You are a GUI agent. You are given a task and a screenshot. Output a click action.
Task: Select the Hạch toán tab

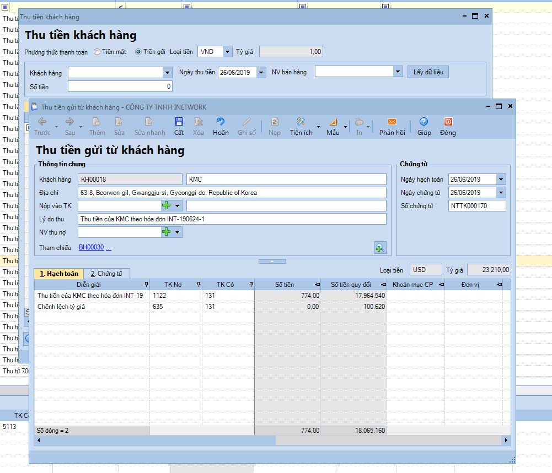coord(58,274)
